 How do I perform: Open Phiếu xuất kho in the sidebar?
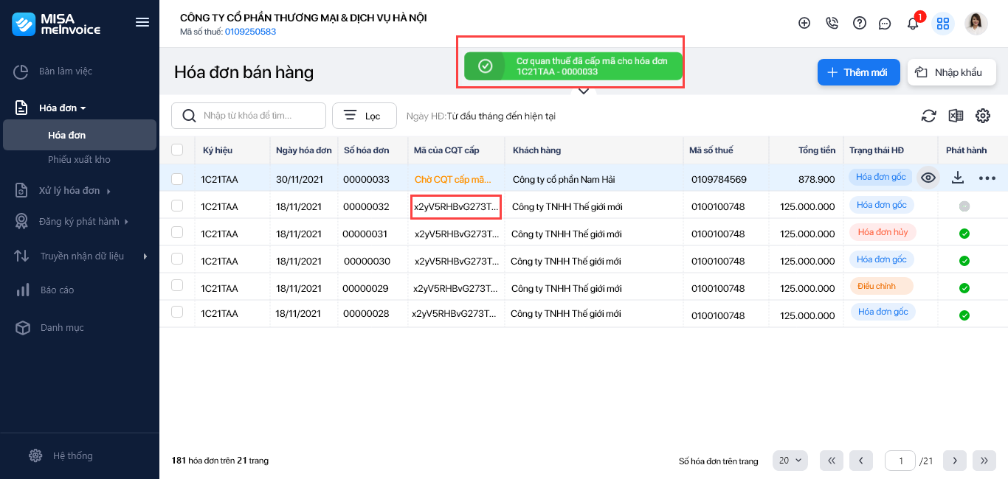79,160
